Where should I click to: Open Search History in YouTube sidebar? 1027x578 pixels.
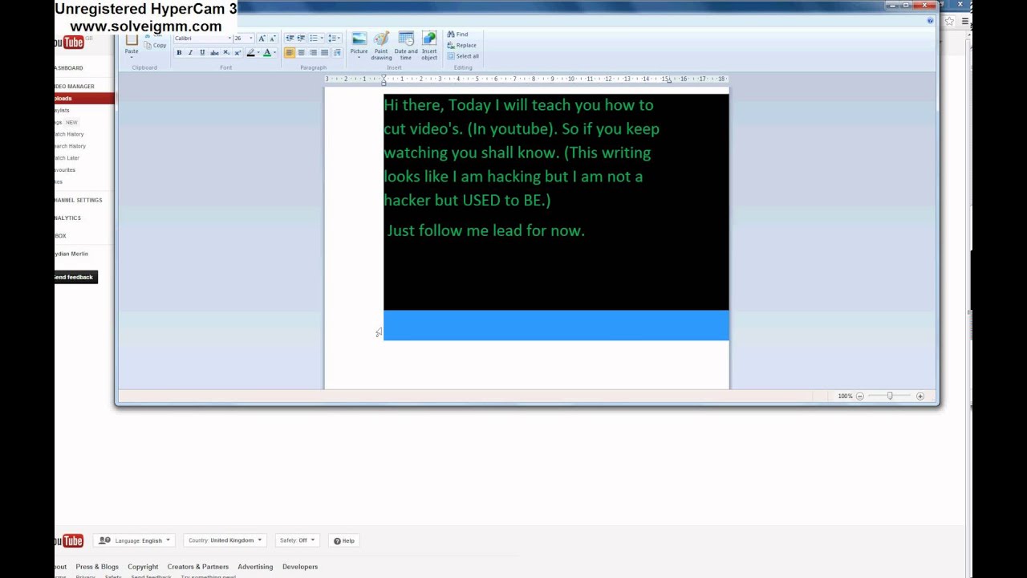[70, 146]
